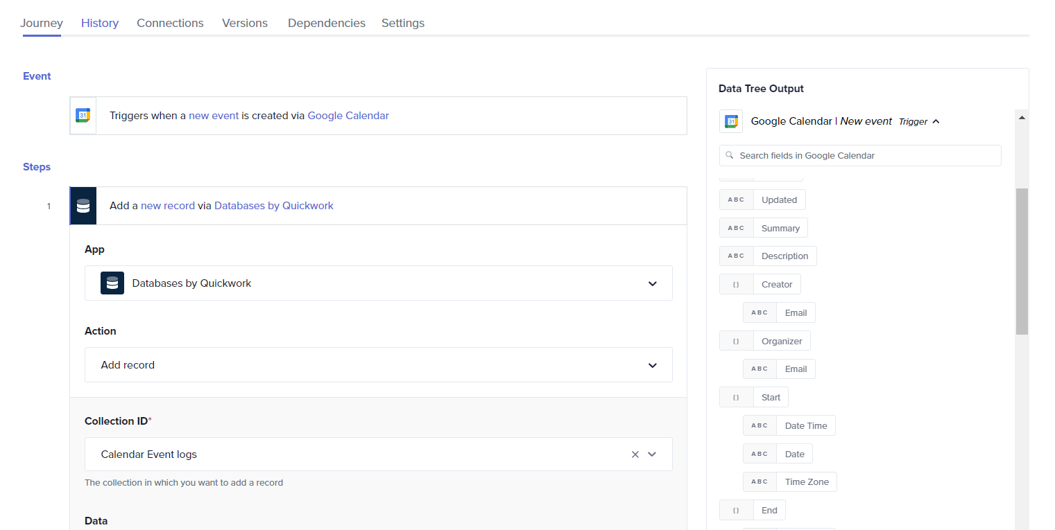The height and width of the screenshot is (530, 1055).
Task: Click the Google Calendar icon in Data Tree Output
Action: click(731, 121)
